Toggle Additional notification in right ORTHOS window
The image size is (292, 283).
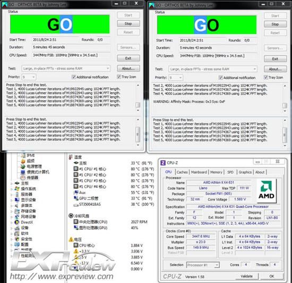pos(237,78)
